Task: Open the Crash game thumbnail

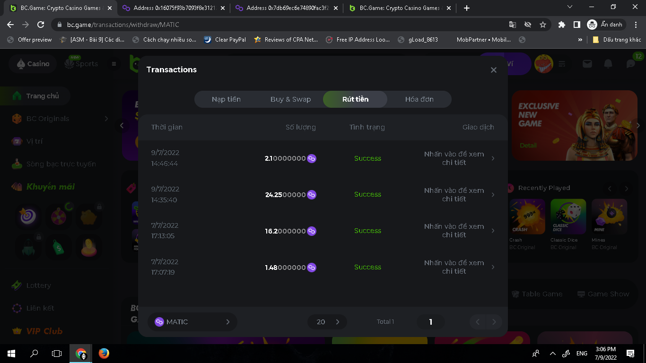Action: (527, 216)
